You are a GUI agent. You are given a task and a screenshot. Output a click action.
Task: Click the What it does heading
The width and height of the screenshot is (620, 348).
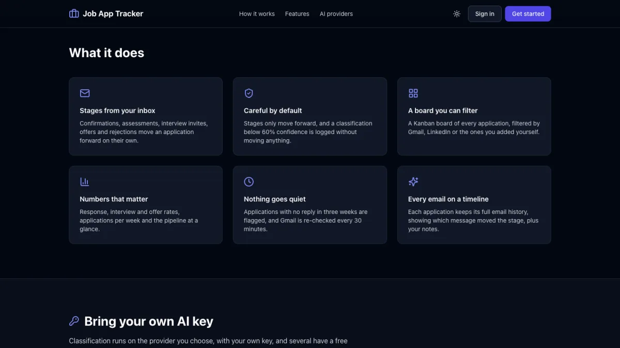[106, 53]
